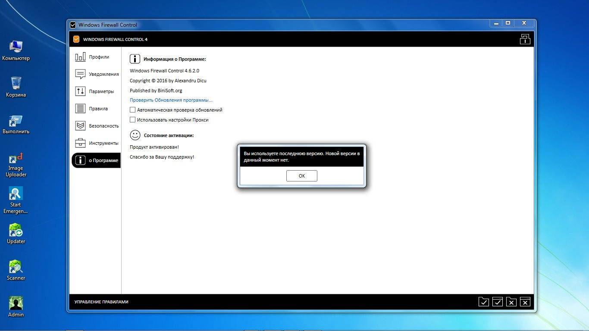Select the Start Emergen... desktop icon
Viewport: 589px width, 331px height.
[16, 200]
